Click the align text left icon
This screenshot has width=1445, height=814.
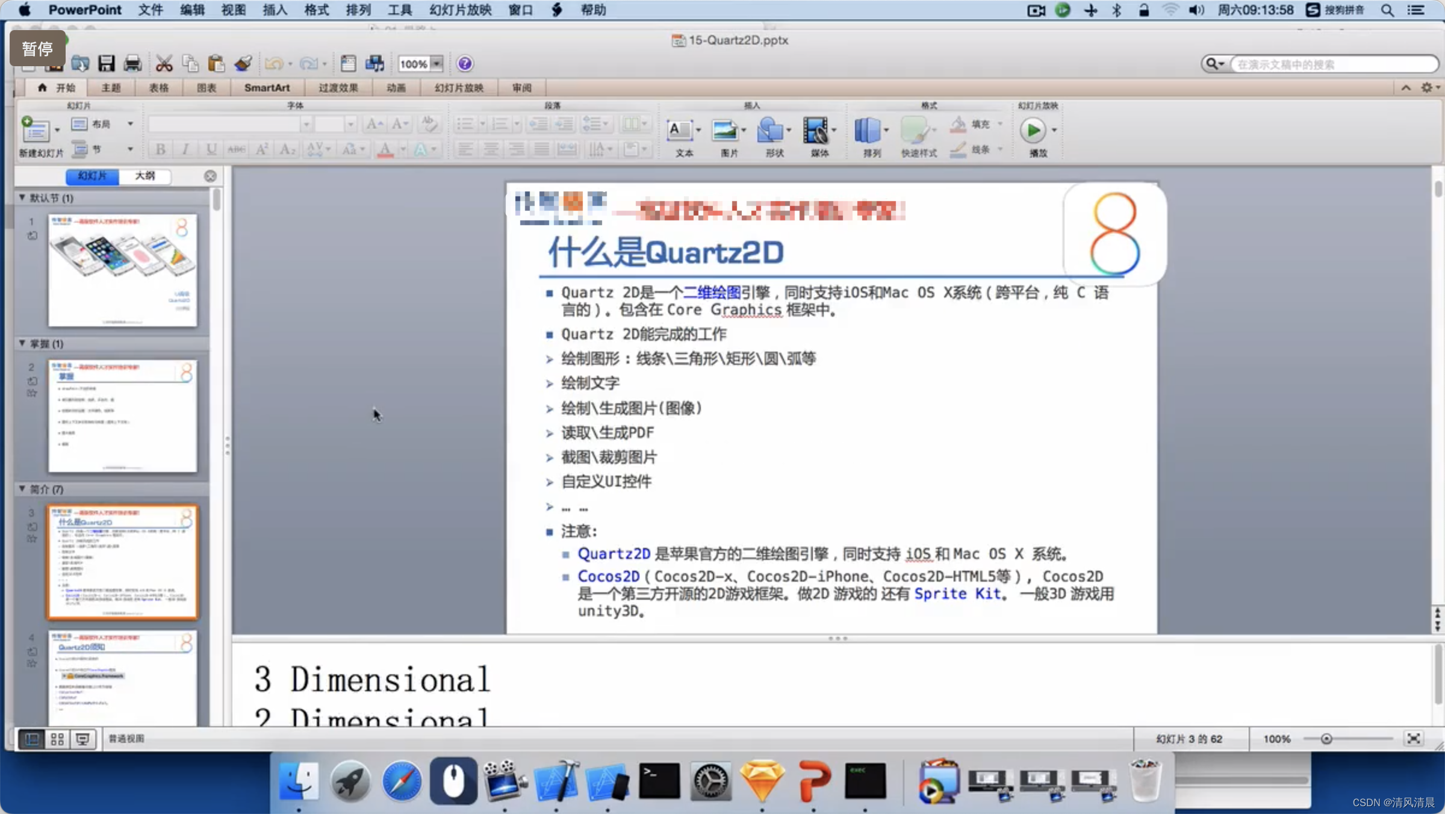tap(465, 149)
